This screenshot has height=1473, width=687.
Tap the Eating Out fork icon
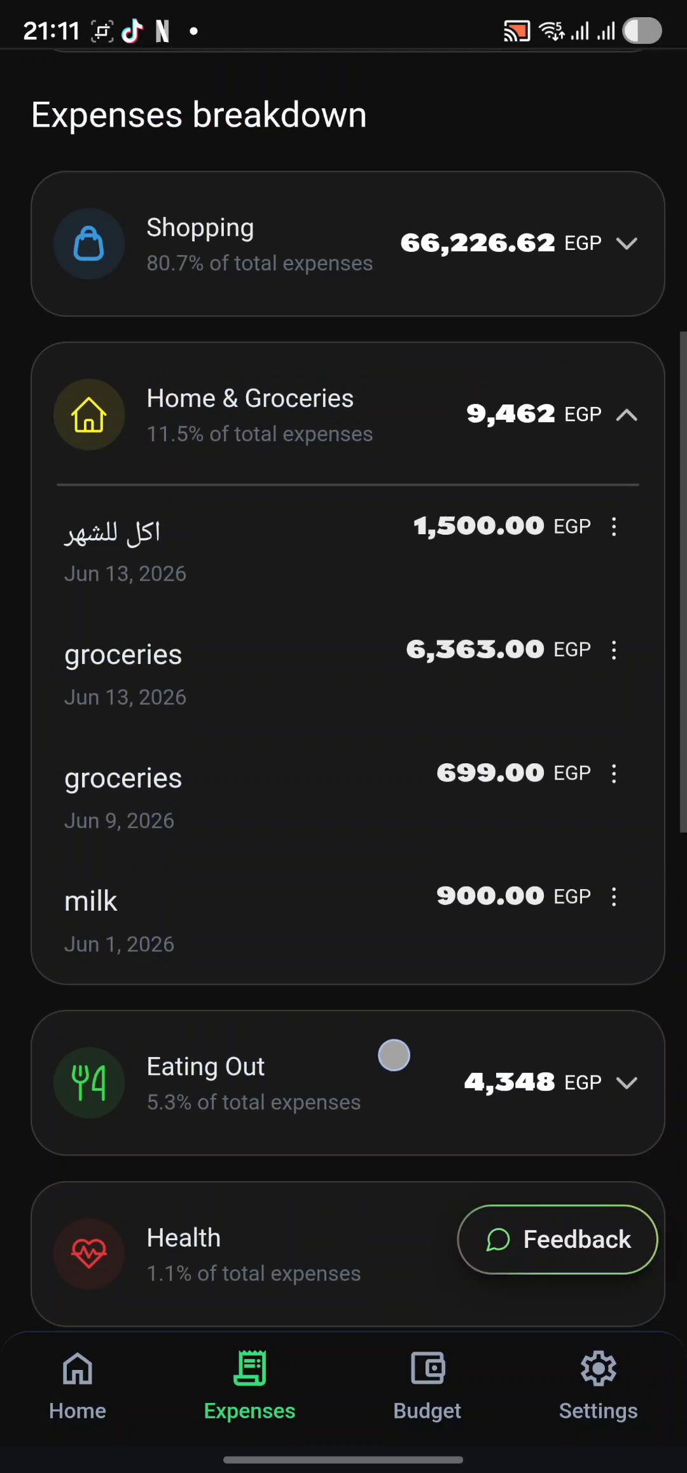pyautogui.click(x=89, y=1082)
